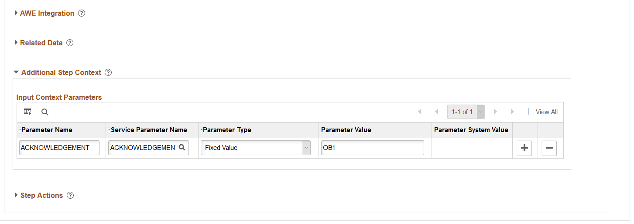Open the Parameter Type Fixed Value dropdown
The image size is (634, 224).
256,148
